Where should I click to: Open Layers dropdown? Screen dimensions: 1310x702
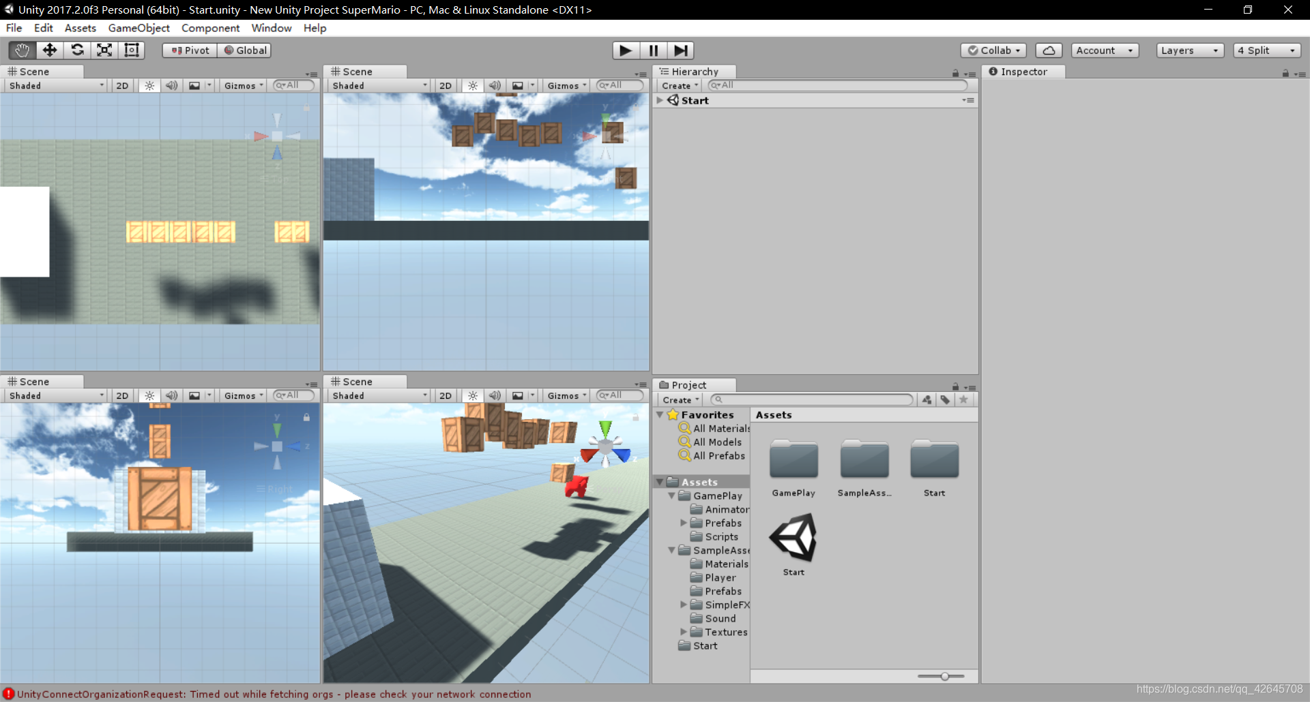1190,50
